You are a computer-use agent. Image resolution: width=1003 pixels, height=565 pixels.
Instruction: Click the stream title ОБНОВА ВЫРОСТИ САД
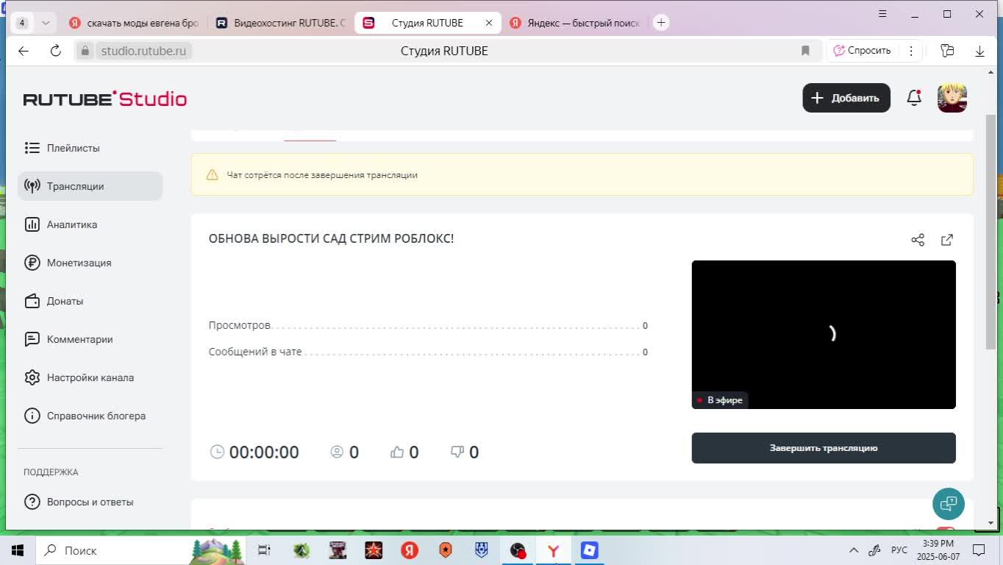tap(331, 238)
